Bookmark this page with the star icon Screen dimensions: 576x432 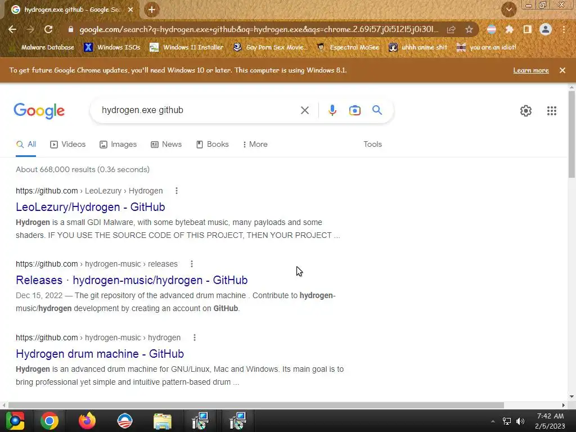tap(469, 29)
